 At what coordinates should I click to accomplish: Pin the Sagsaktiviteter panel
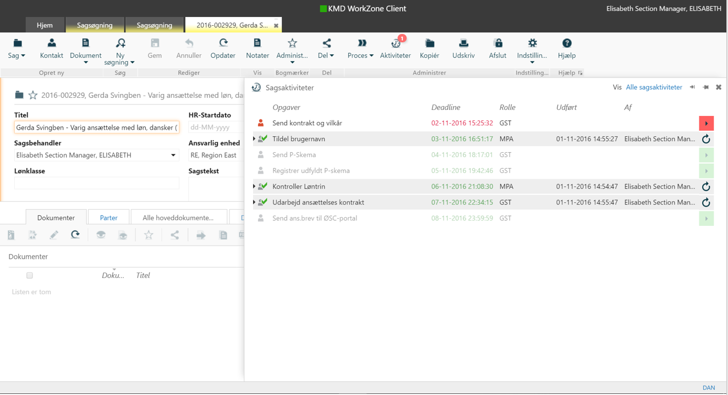pyautogui.click(x=705, y=87)
